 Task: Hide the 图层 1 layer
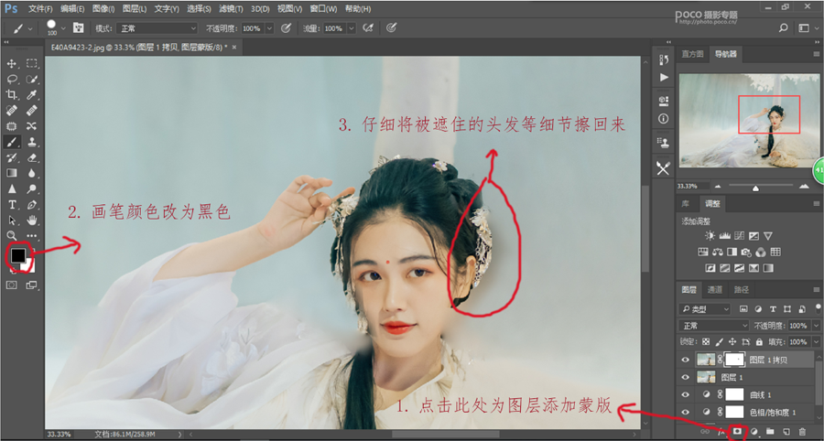[x=685, y=377]
